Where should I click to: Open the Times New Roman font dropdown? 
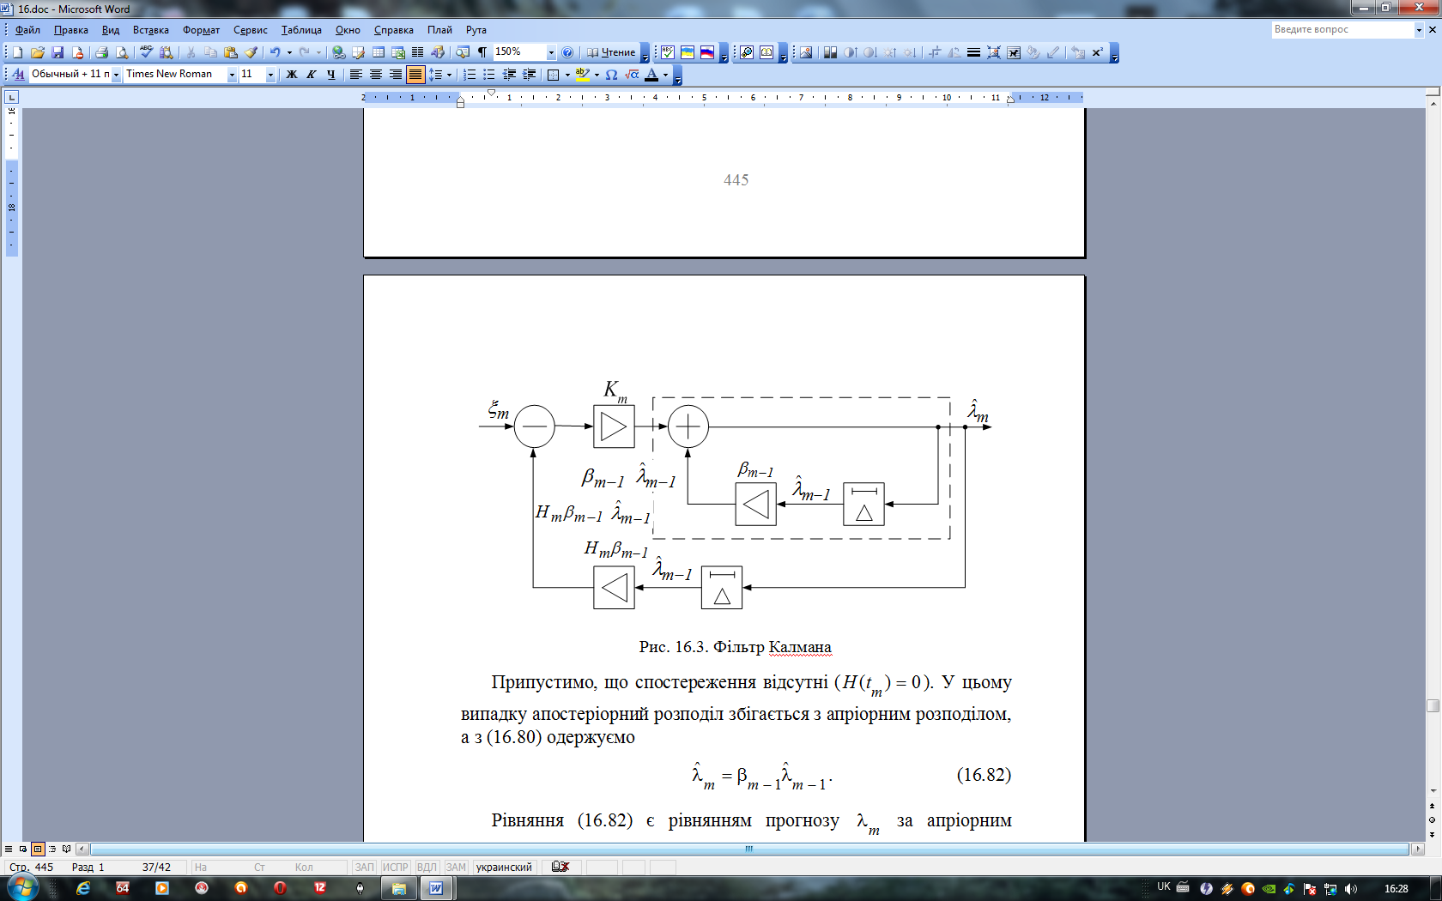coord(232,75)
